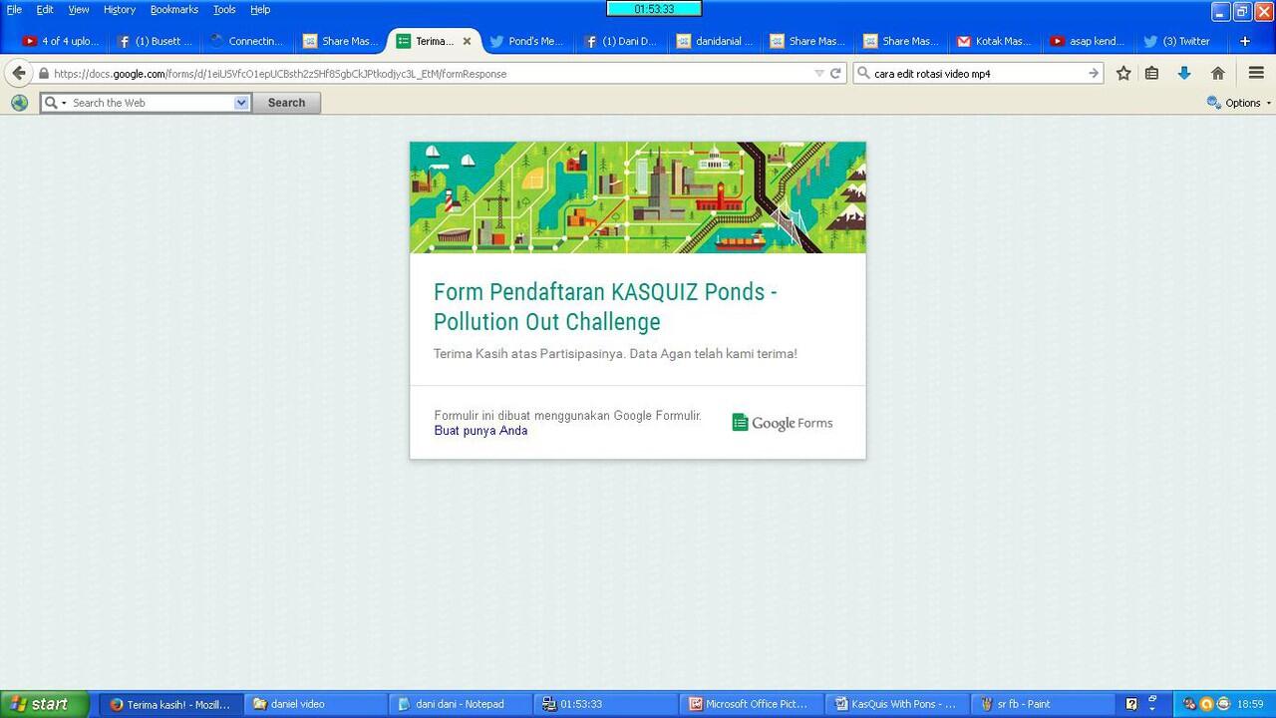Go back with the browser back arrow
Screen dimensions: 1276x718
click(19, 73)
